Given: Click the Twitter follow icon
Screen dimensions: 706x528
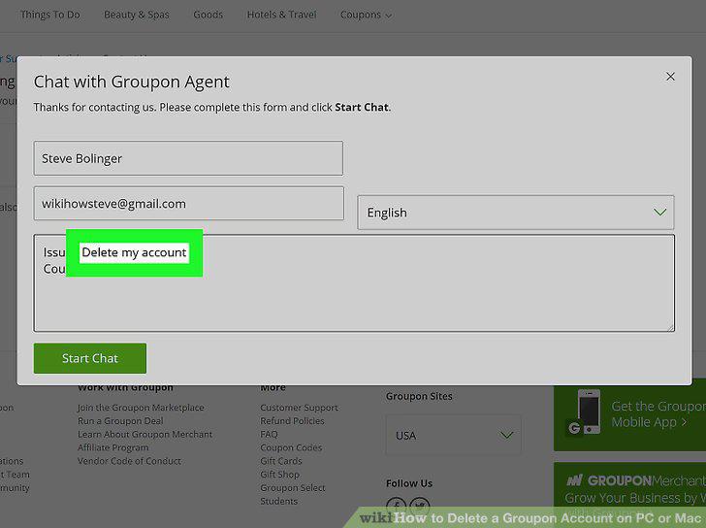Looking at the screenshot, I should [420, 506].
